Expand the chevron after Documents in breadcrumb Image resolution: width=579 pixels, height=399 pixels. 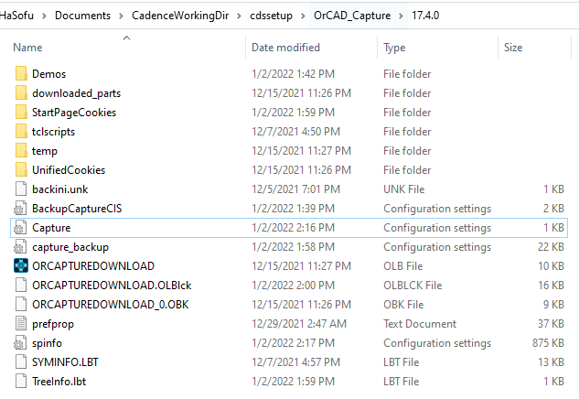point(121,16)
